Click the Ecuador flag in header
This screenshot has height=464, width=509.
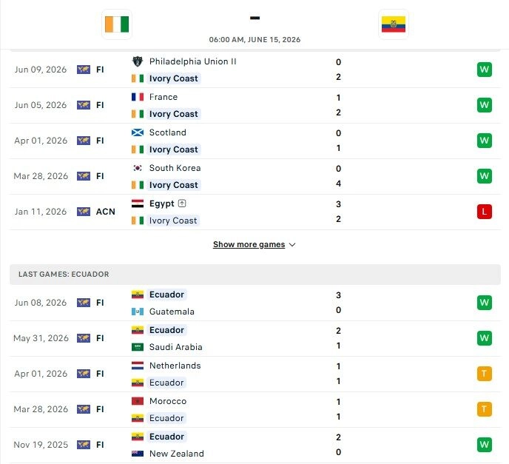pos(394,24)
